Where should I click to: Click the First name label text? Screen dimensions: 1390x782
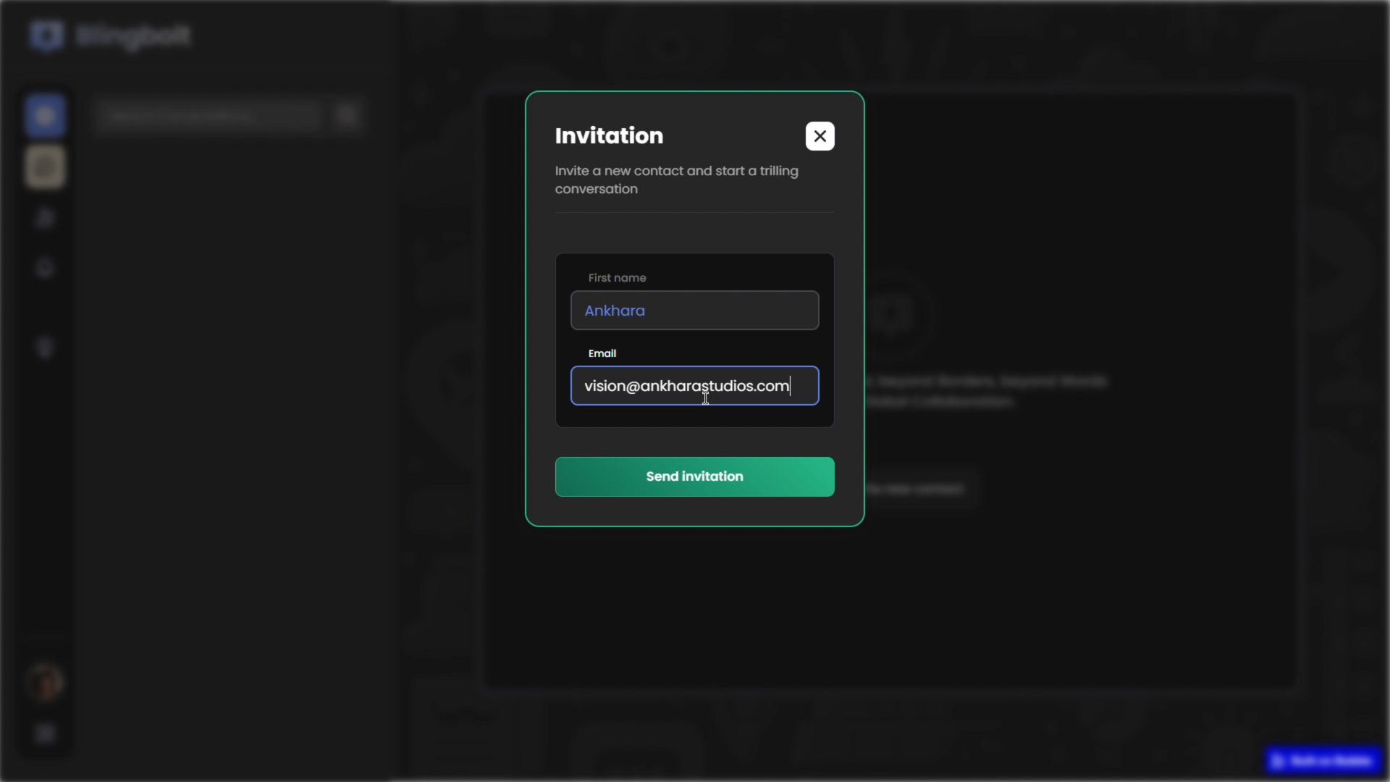tap(617, 278)
